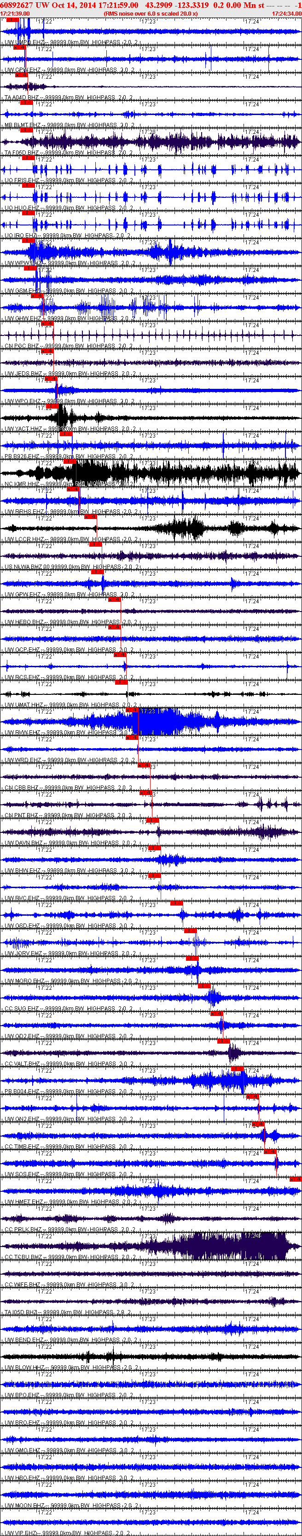Click the red pick marker on UW LCCR trace

(91, 517)
